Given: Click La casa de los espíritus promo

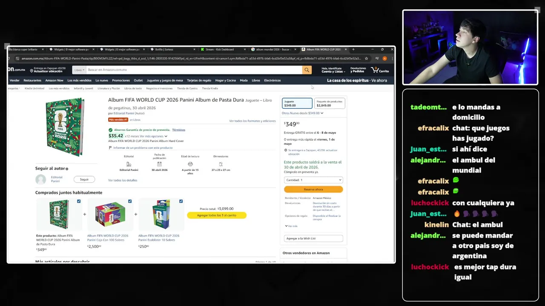Looking at the screenshot, I should point(357,80).
